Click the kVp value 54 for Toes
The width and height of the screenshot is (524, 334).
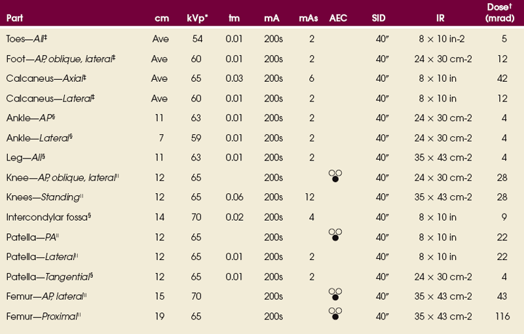198,39
